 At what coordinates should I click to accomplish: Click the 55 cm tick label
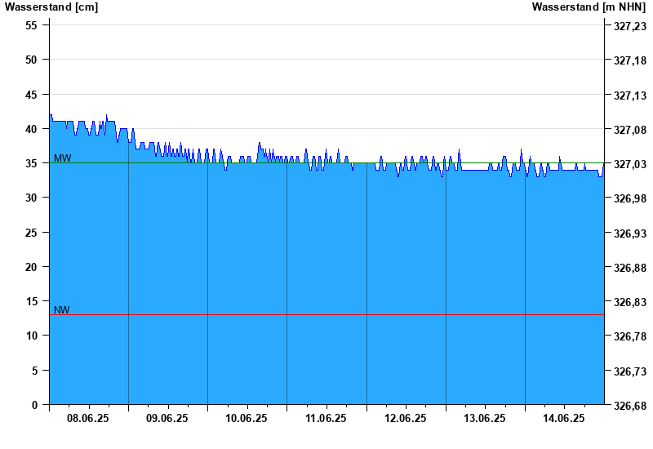[x=32, y=25]
